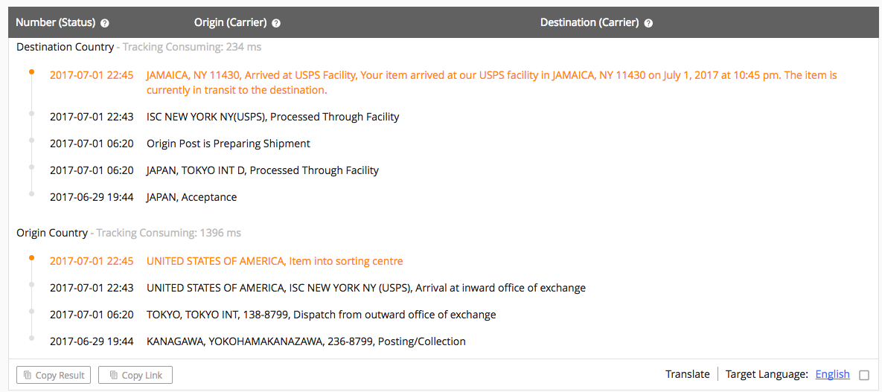Viewport: 882px width, 392px height.
Task: Select the JAMAICA, NY 11430 arrival event text
Action: pos(492,82)
